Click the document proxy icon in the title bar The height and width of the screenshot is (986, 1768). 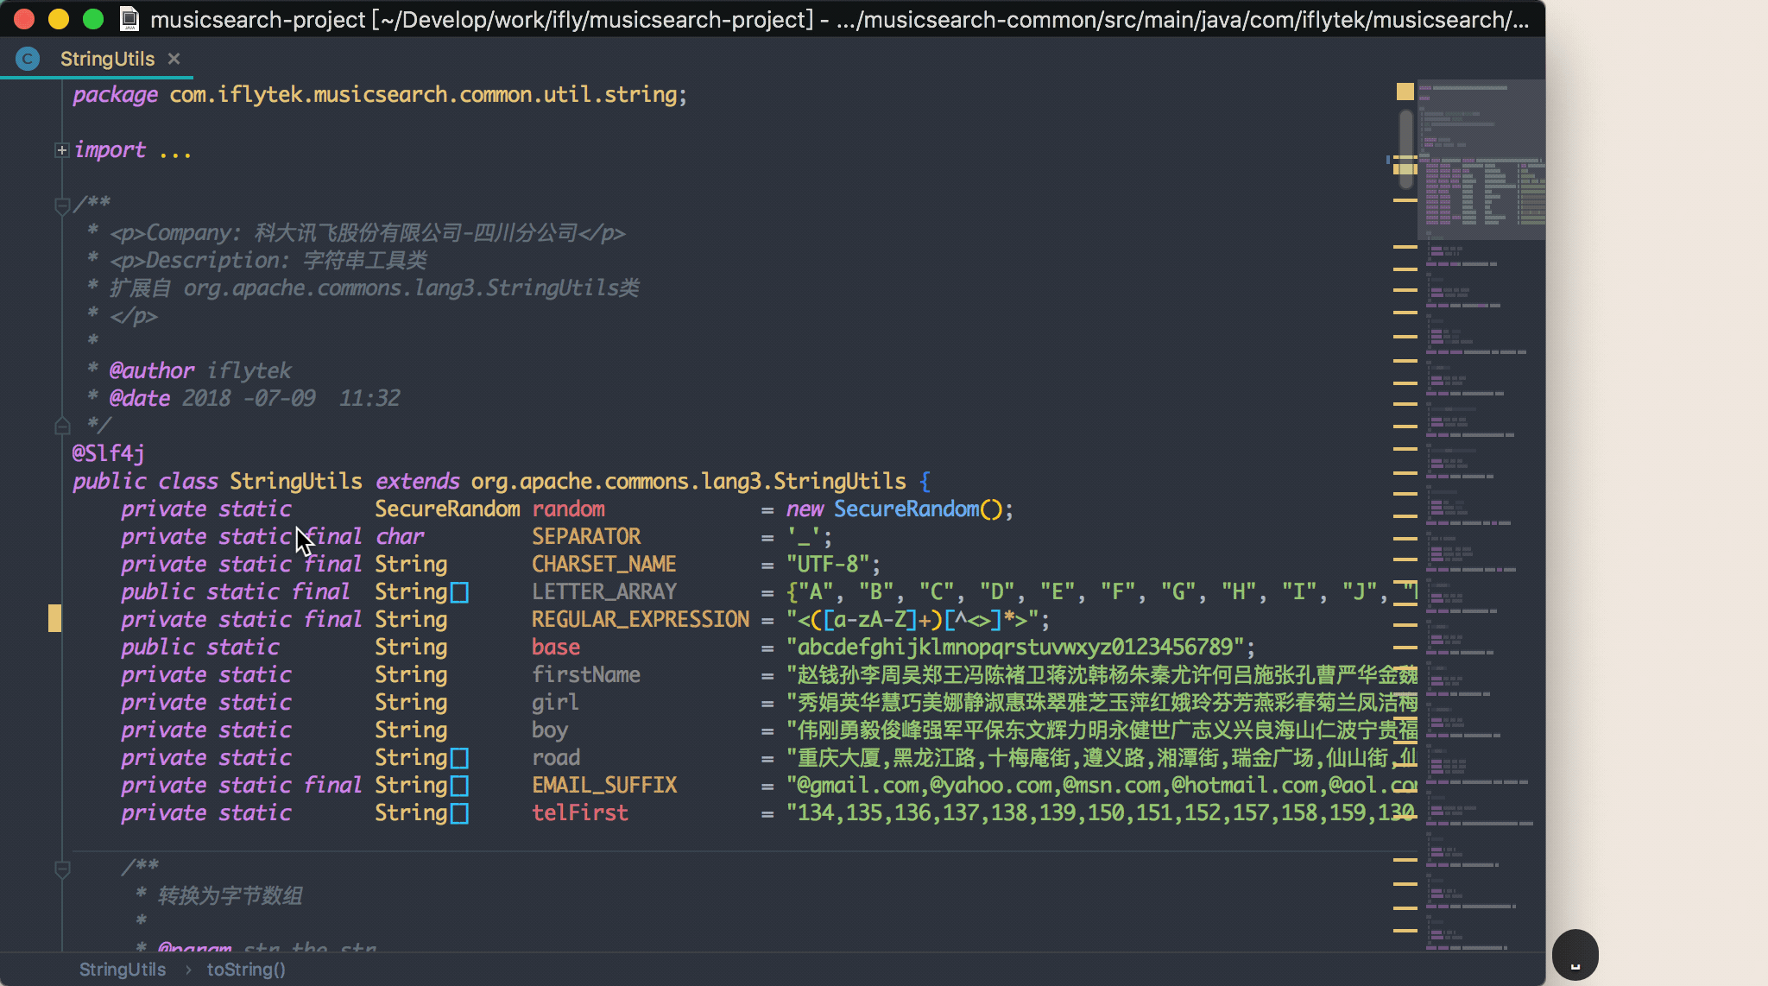click(x=129, y=19)
